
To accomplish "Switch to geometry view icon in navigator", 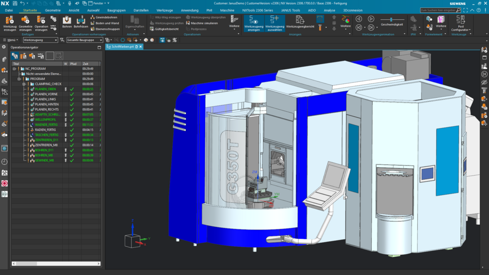I will 32,56.
